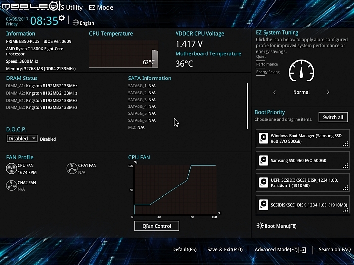354x265 pixels.
Task: Open Search on FAQ link
Action: point(335,249)
